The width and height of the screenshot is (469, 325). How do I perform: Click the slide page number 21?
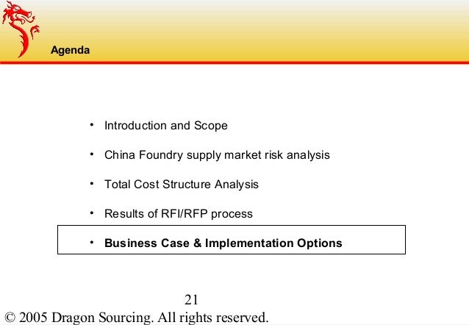coord(191,300)
